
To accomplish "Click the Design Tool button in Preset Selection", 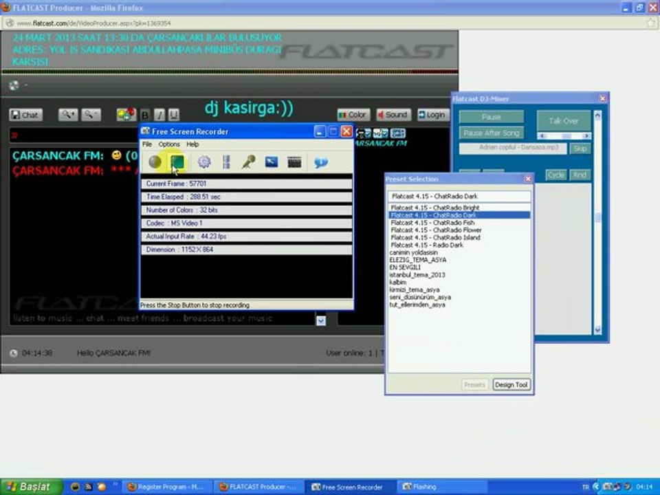I will click(x=511, y=385).
